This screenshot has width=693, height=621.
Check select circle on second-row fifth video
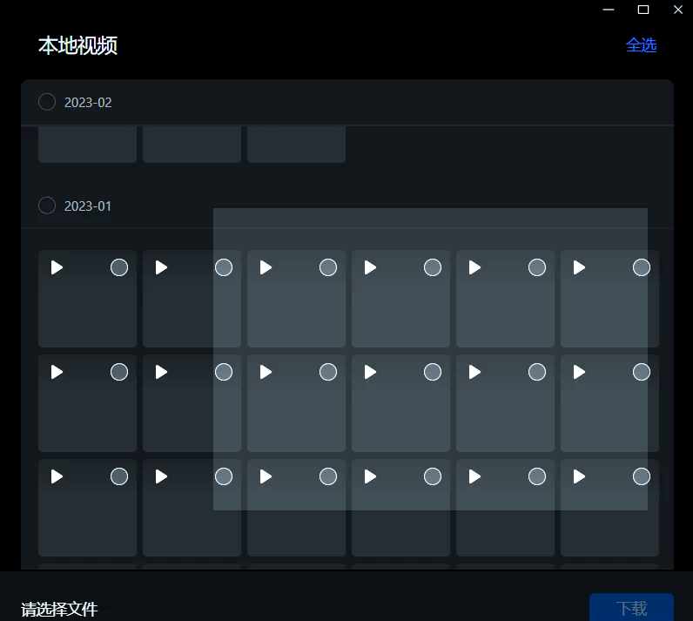pyautogui.click(x=537, y=372)
